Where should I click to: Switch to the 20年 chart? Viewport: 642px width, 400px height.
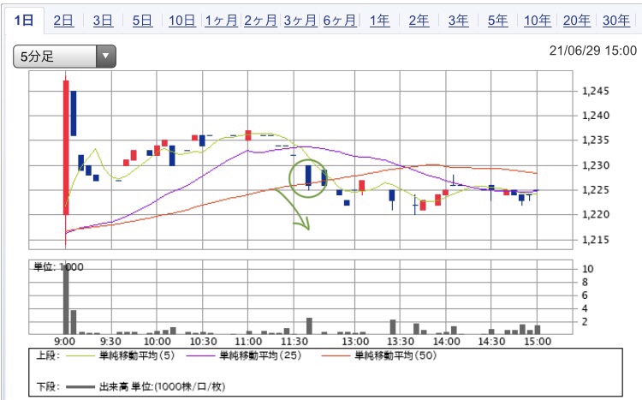click(x=576, y=20)
